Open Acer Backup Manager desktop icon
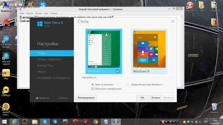Viewport: 223px width, 125px height. pos(6,42)
